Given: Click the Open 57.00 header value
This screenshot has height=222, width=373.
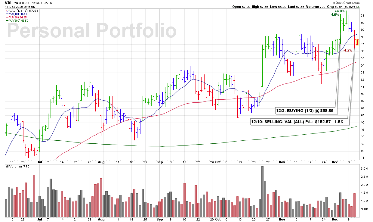Looking at the screenshot, I should (241, 7).
